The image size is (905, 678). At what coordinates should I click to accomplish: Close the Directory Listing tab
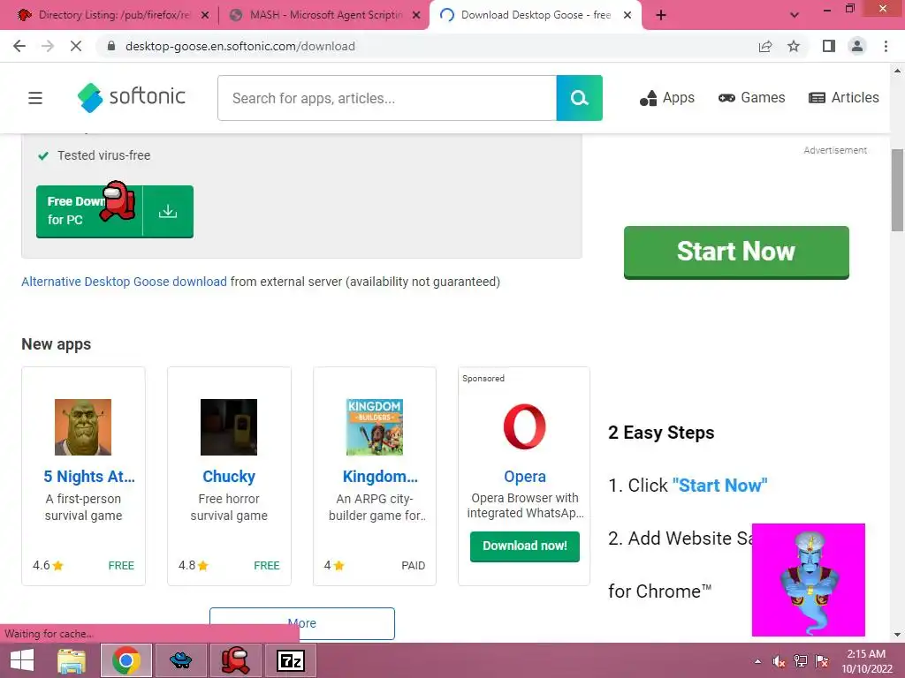click(x=205, y=16)
